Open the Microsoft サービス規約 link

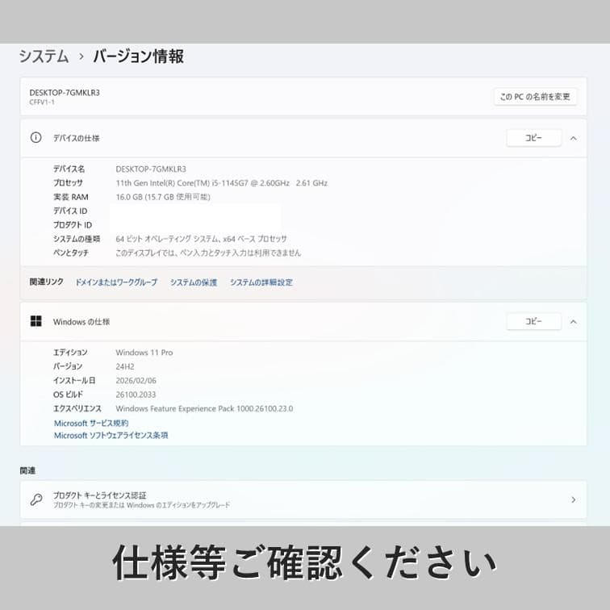click(91, 424)
